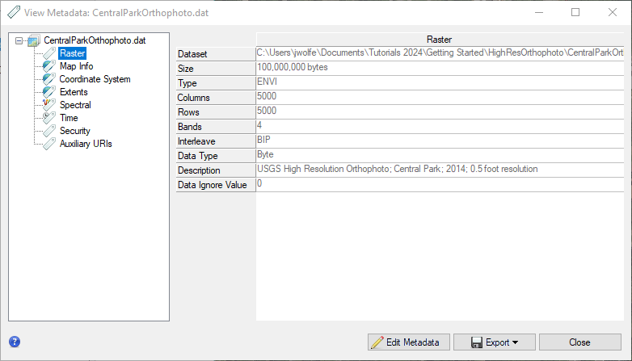Viewport: 632px width, 361px height.
Task: Click the Map Info tag icon
Action: coord(48,66)
